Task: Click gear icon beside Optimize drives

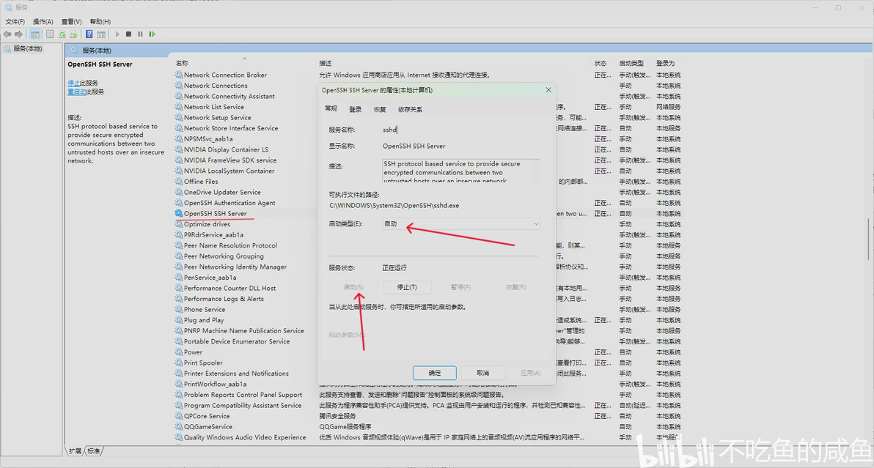Action: [179, 224]
